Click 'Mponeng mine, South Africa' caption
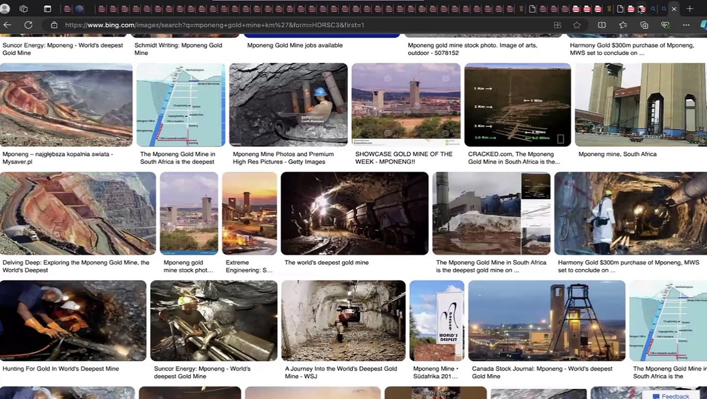 point(617,154)
